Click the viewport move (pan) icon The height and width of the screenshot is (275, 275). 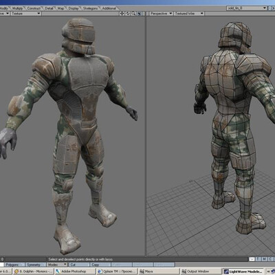(x=122, y=14)
